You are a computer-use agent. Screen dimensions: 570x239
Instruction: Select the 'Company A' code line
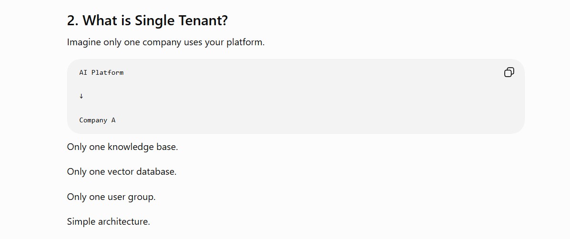[x=97, y=120]
